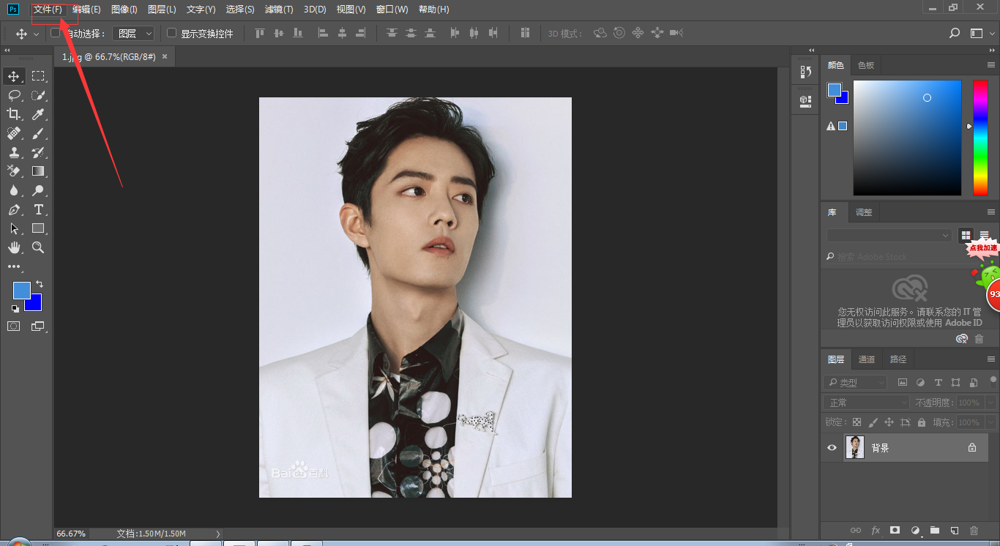Screen dimensions: 1000x546
Task: Select the History Brush tool
Action: click(x=38, y=152)
